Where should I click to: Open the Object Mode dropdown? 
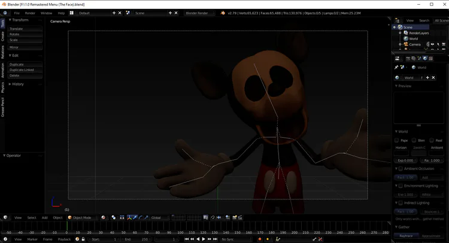click(82, 217)
